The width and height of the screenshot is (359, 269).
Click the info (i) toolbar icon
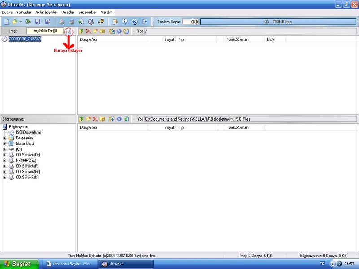pyautogui.click(x=125, y=22)
